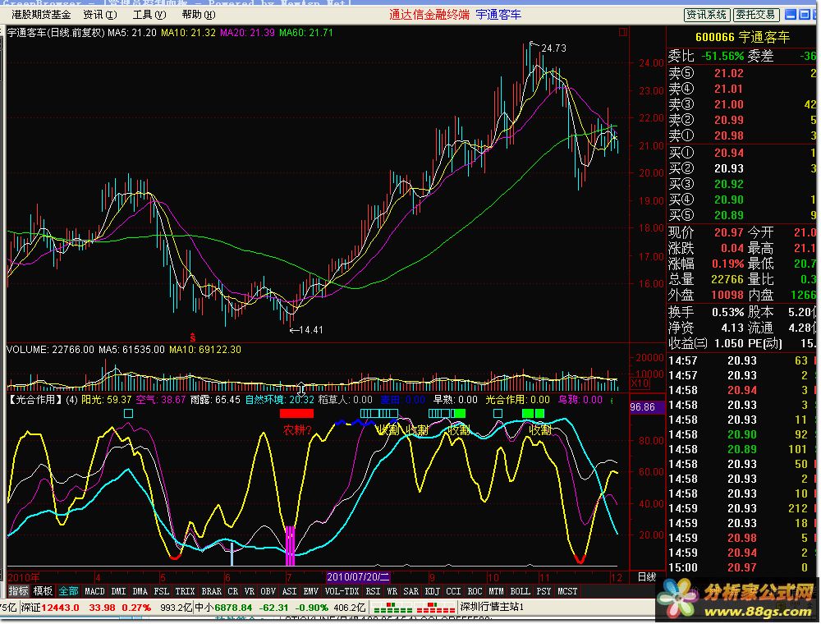Viewport: 821px width, 624px height.
Task: Click the 外盘 value 10098
Action: (727, 296)
